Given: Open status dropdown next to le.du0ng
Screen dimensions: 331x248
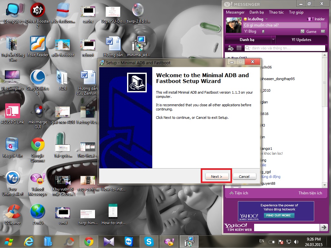Looking at the screenshot, I should pyautogui.click(x=266, y=19).
